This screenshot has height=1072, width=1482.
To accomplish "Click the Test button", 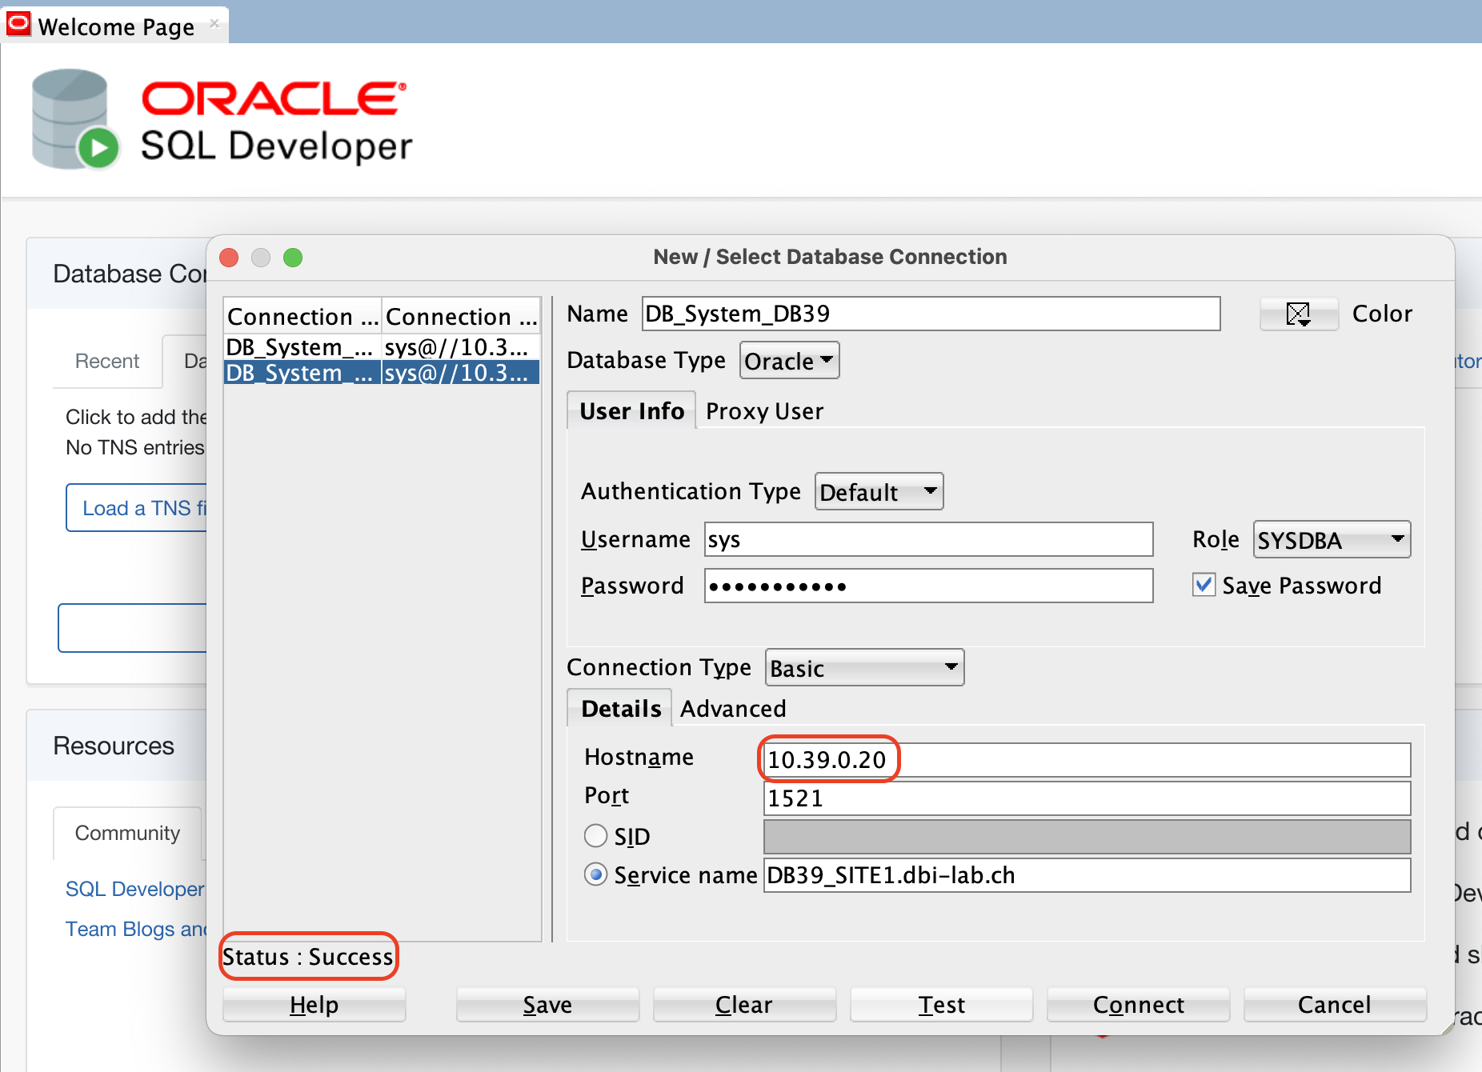I will [941, 1004].
